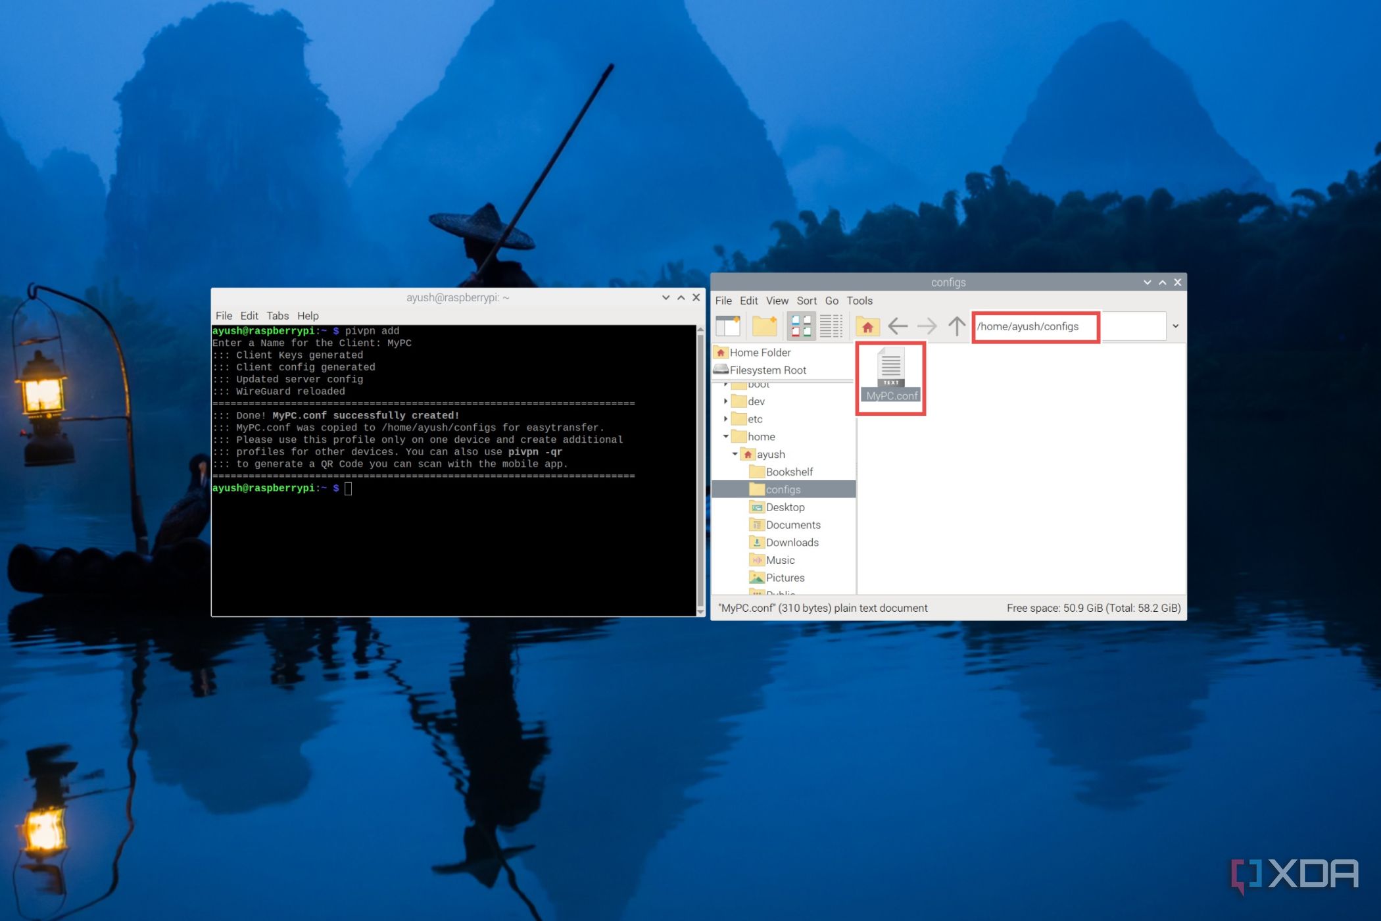Select Desktop folder in tree
The width and height of the screenshot is (1381, 921).
tap(777, 507)
